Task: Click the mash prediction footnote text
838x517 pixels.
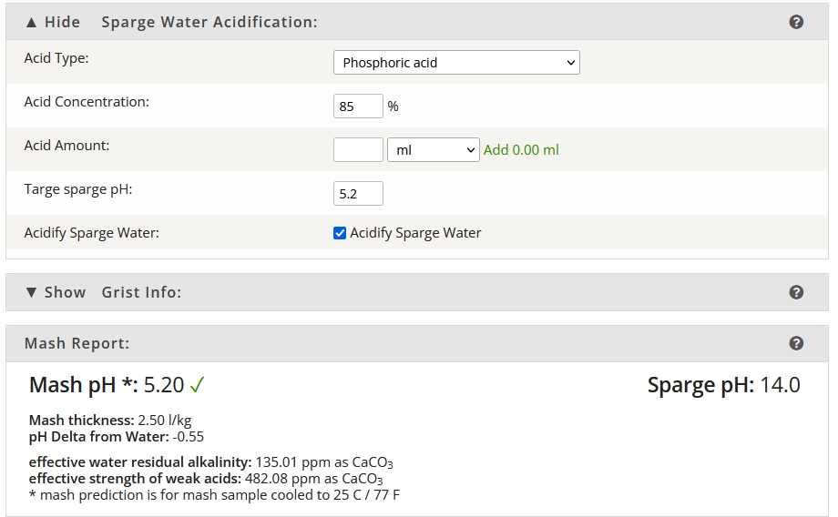Action: (214, 495)
